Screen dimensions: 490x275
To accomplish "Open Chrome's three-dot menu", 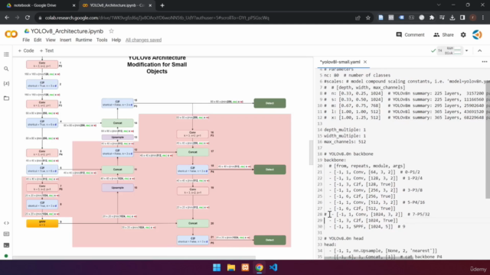I will coord(483,18).
